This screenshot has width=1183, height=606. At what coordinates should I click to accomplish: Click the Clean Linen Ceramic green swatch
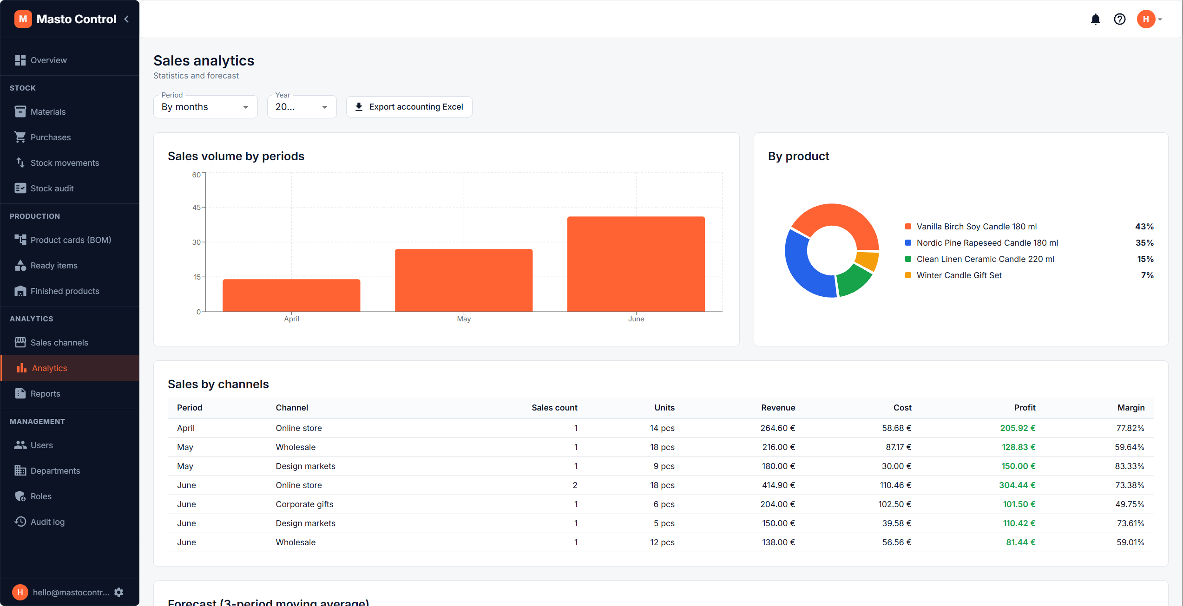(x=908, y=259)
